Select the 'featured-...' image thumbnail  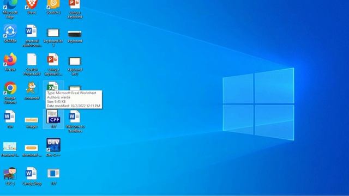10,146
